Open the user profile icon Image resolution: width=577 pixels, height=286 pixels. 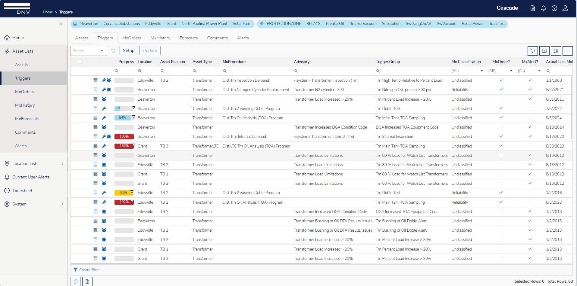point(565,8)
